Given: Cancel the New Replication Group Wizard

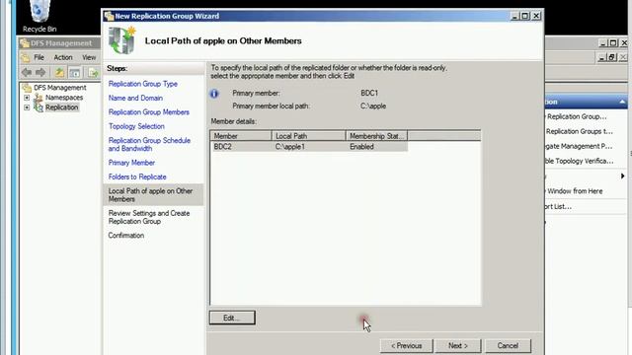Looking at the screenshot, I should (x=508, y=346).
